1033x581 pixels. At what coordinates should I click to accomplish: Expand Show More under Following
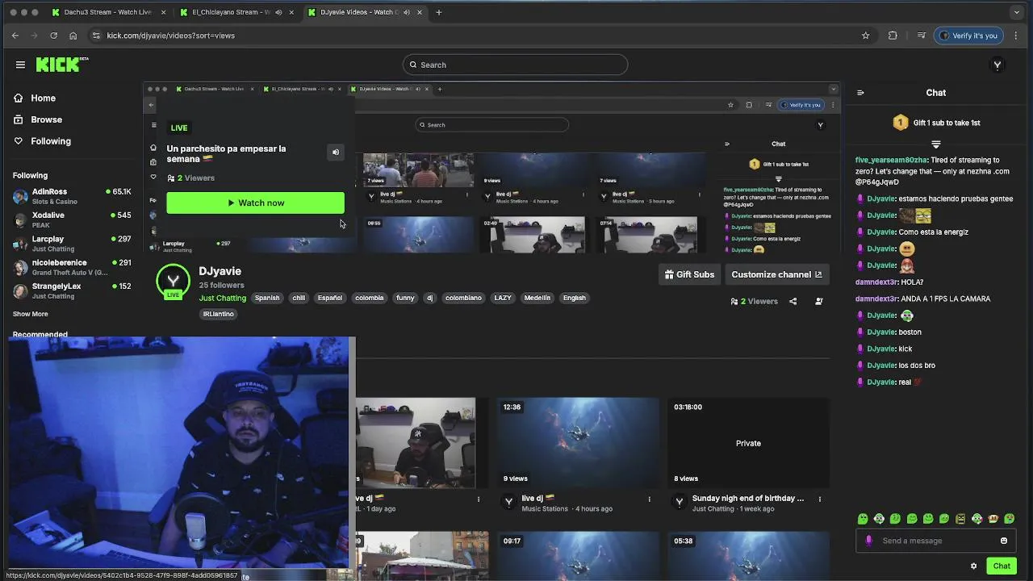(x=30, y=314)
